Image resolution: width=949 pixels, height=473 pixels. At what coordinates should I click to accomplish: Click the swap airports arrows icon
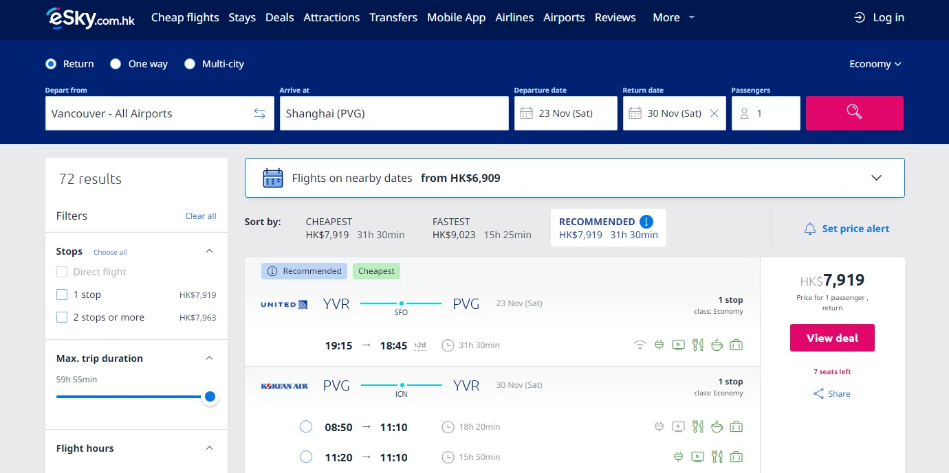point(259,113)
